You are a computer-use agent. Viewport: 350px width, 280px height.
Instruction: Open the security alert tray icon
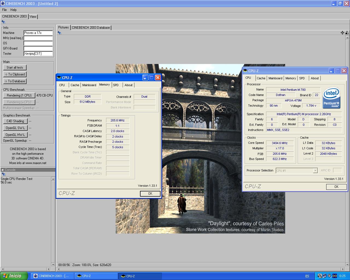click(319, 276)
